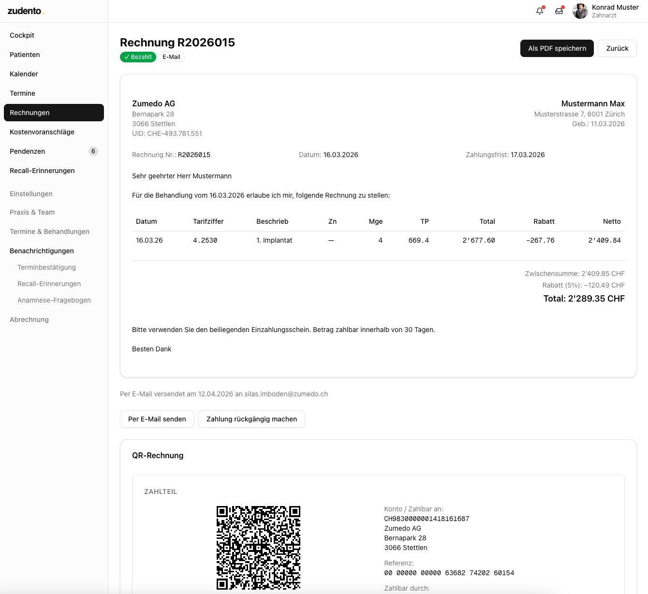Open Kalender from sidebar
Screen dimensions: 648x594
click(x=54, y=74)
